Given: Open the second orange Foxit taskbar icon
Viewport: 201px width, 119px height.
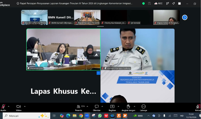Looking at the screenshot, I should [x=125, y=116].
